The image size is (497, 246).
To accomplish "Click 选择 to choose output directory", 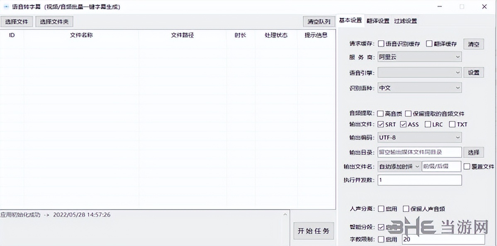I will 473,152.
